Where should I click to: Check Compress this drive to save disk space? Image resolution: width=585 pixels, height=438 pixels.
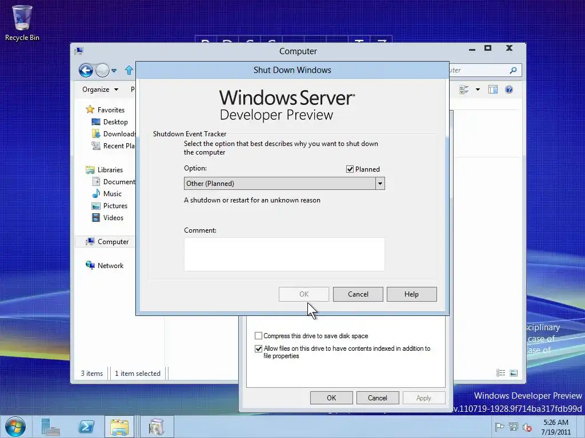click(x=258, y=335)
